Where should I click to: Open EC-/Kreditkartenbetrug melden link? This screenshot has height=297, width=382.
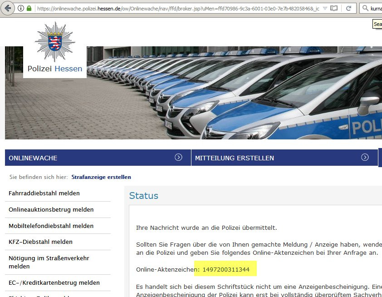pos(54,283)
